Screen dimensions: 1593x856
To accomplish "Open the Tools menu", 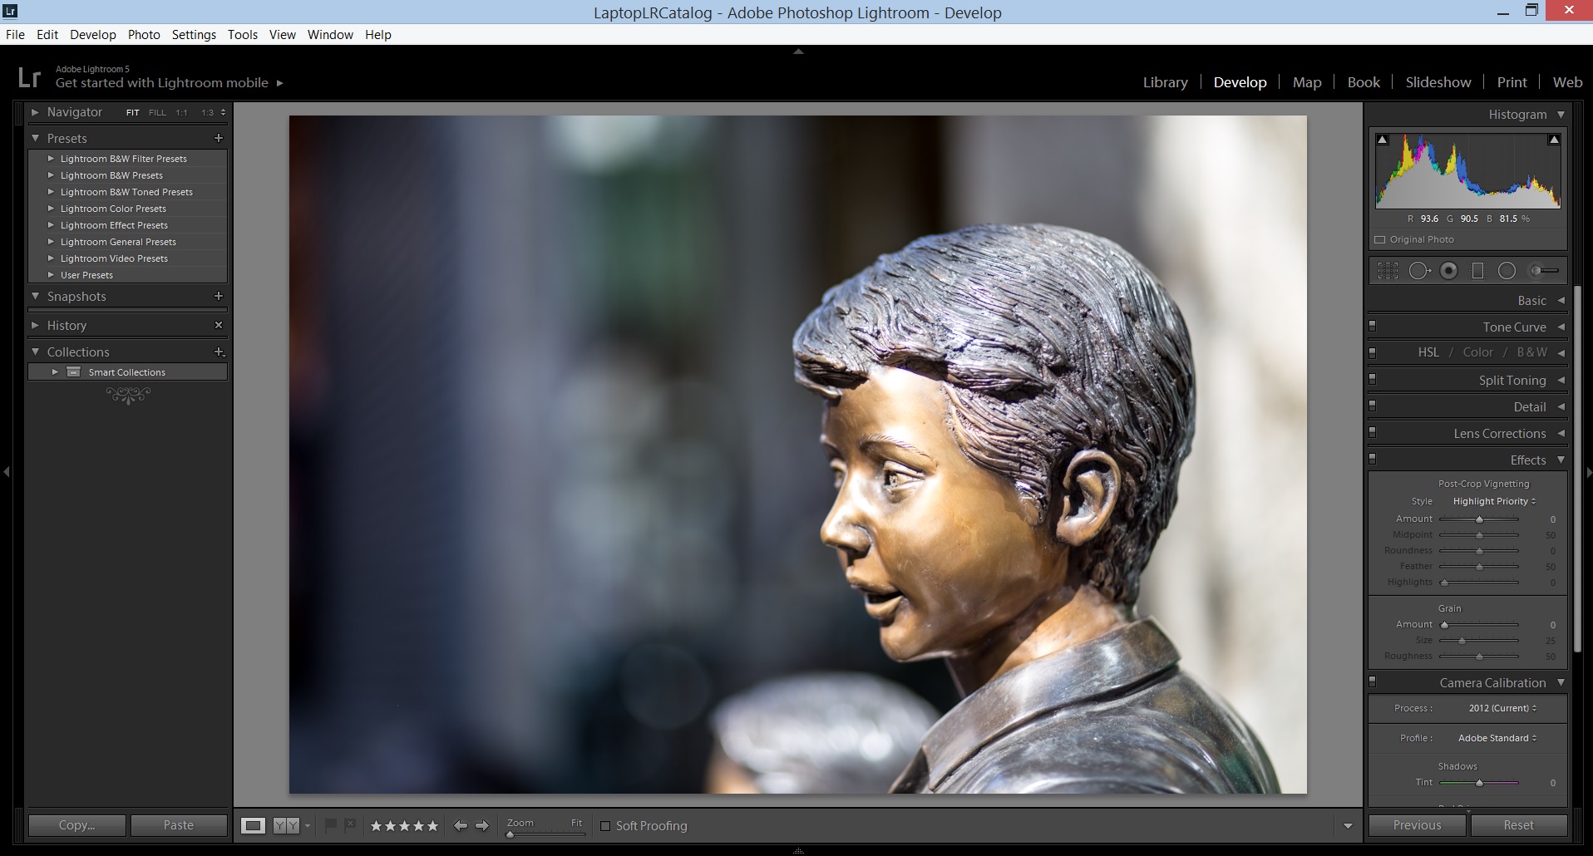I will [x=243, y=34].
